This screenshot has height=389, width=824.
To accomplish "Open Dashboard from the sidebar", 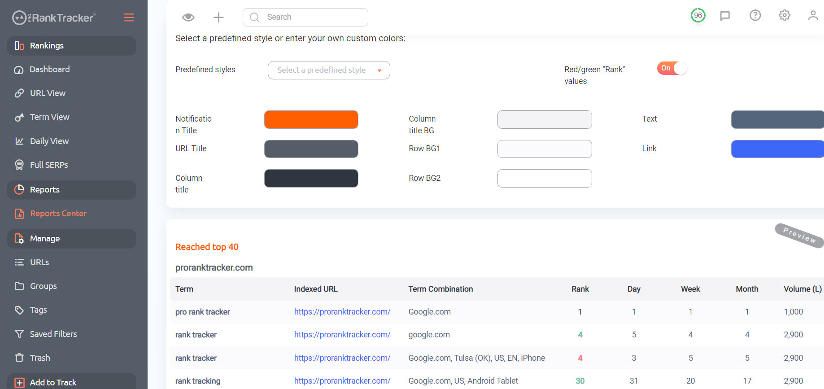I will [50, 70].
